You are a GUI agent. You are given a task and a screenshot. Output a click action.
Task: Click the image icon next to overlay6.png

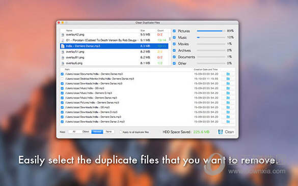[63, 63]
